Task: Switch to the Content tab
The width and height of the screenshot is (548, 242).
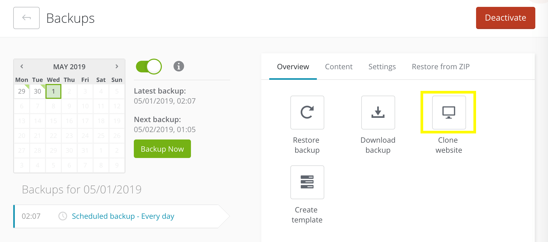Action: point(339,67)
